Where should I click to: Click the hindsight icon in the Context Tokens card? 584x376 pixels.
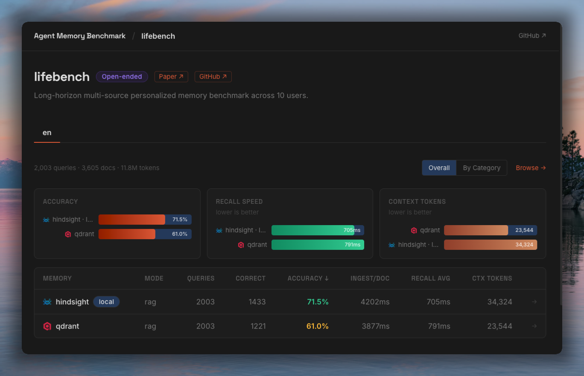point(391,245)
